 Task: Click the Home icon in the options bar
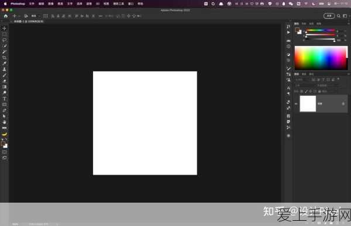(x=6, y=16)
